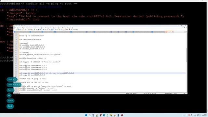208x117 pixels.
Task: Click the "[servers]" line in editor
Action: (x=24, y=43)
